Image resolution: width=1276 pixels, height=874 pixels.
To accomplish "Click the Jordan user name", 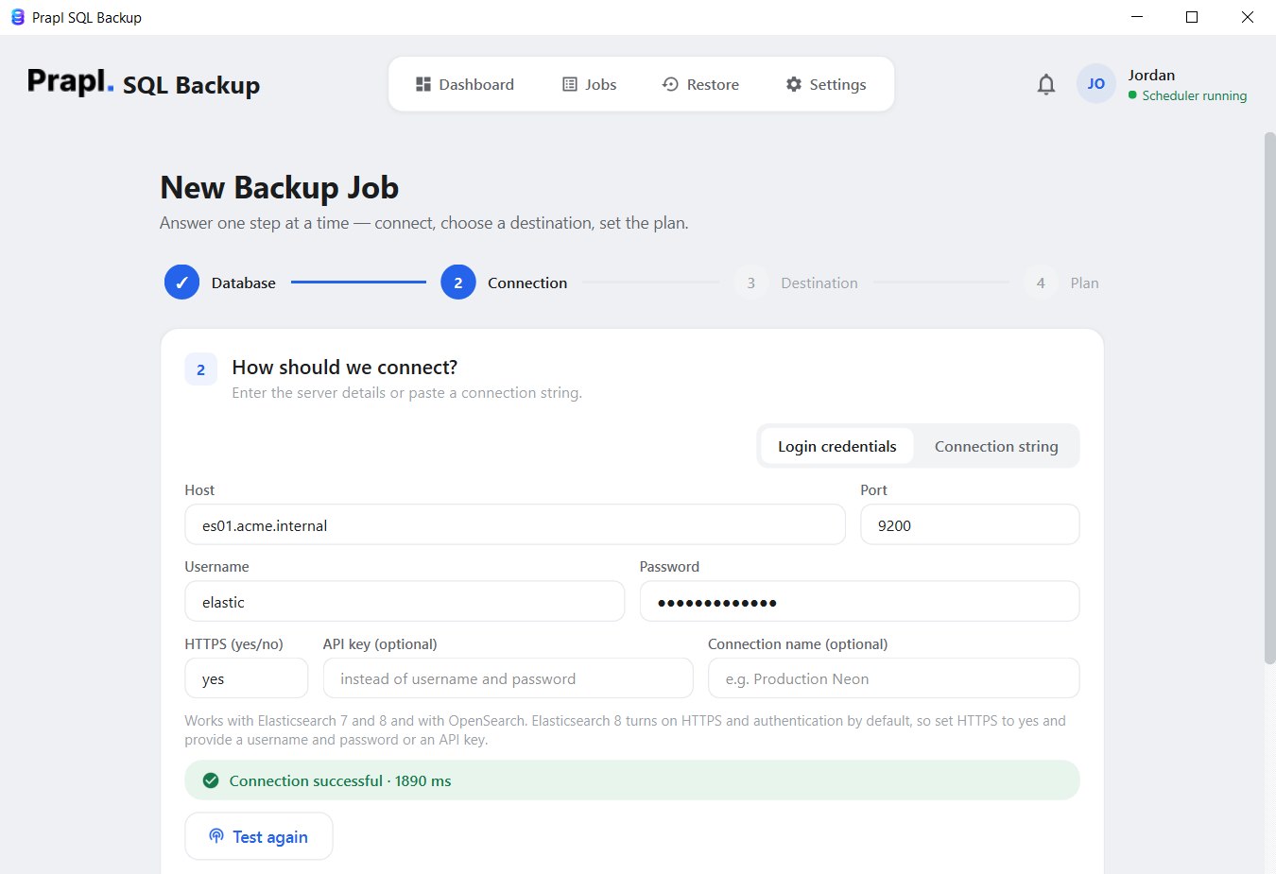I will tap(1151, 75).
